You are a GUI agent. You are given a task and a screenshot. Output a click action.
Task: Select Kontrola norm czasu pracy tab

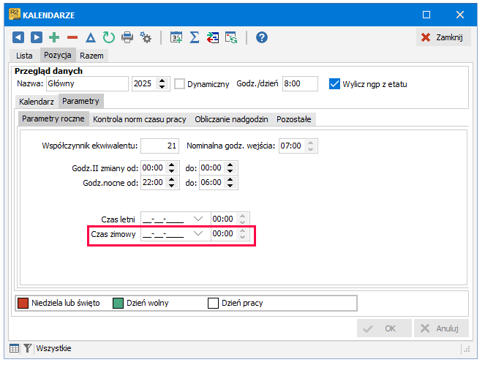(140, 119)
